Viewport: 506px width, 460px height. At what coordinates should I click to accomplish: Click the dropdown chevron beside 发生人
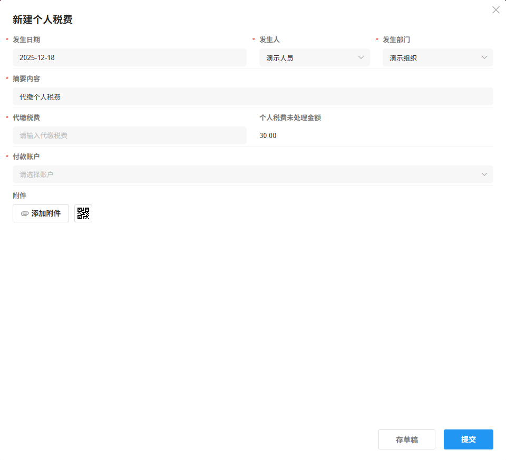[361, 57]
